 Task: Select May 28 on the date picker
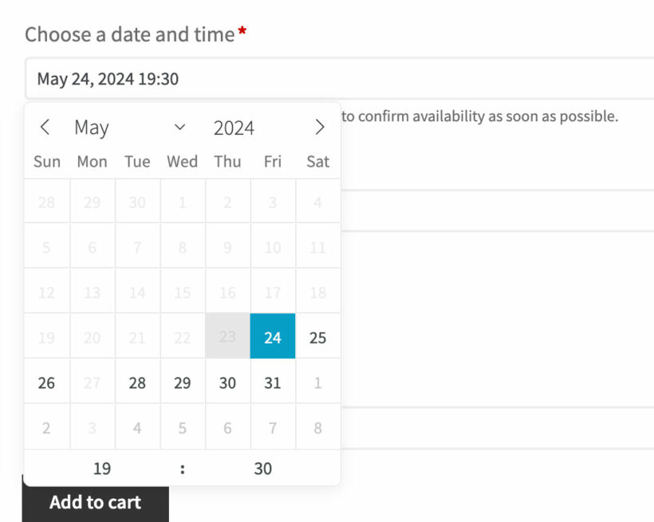137,383
